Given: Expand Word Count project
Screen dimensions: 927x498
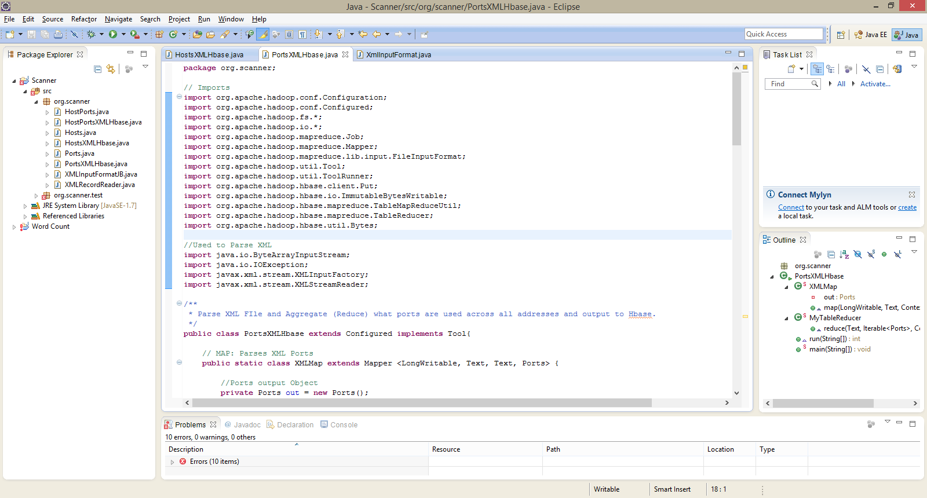Looking at the screenshot, I should tap(14, 227).
